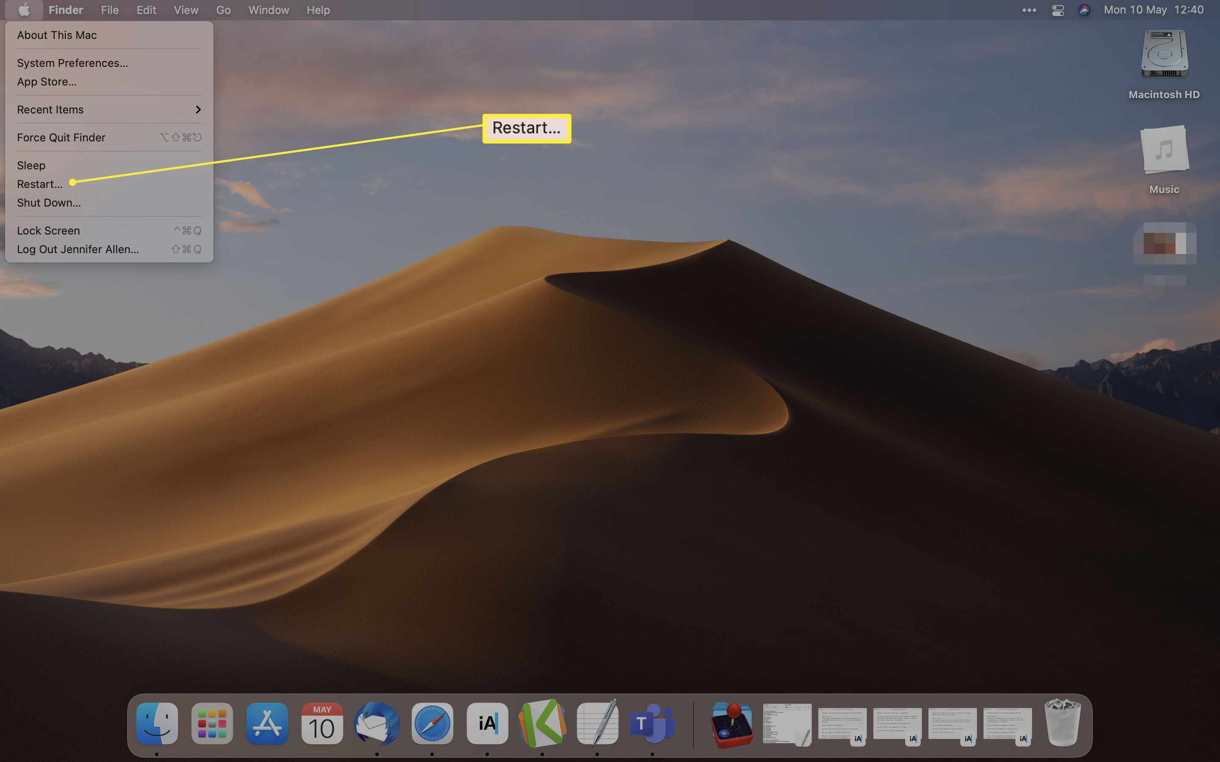This screenshot has height=762, width=1220.
Task: Select Shut Down from the Apple menu
Action: pyautogui.click(x=48, y=203)
